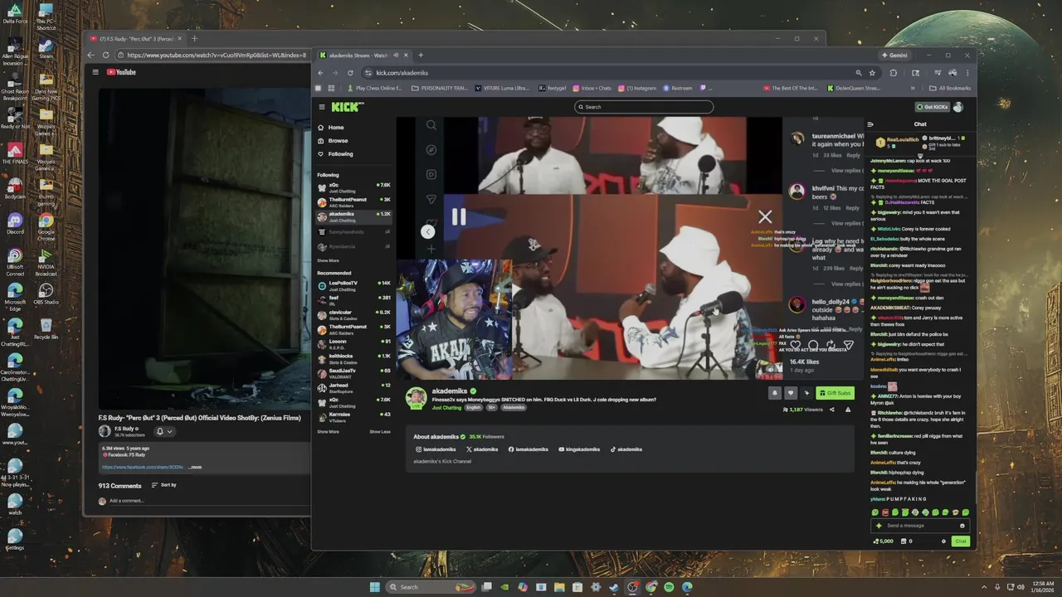Pause the embedded stream video
This screenshot has width=1062, height=597.
click(458, 217)
